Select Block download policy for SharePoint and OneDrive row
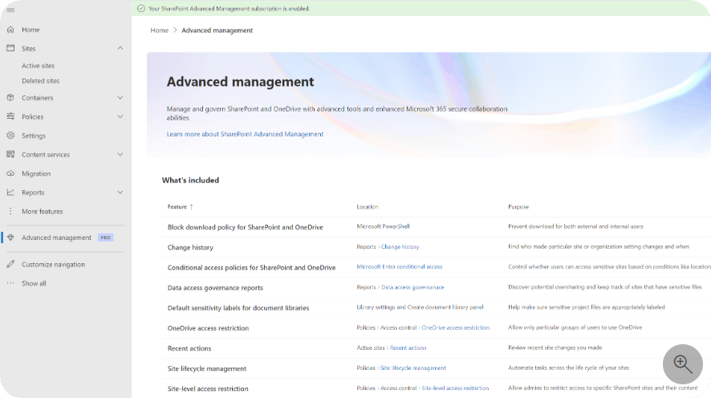Image resolution: width=711 pixels, height=398 pixels. coord(246,227)
